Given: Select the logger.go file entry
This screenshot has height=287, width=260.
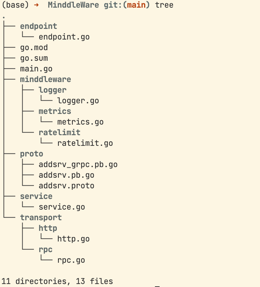Looking at the screenshot, I should (78, 101).
